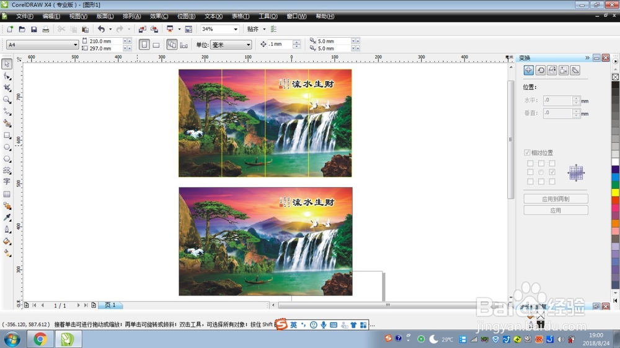Switch to Size transform icon

[x=564, y=71]
